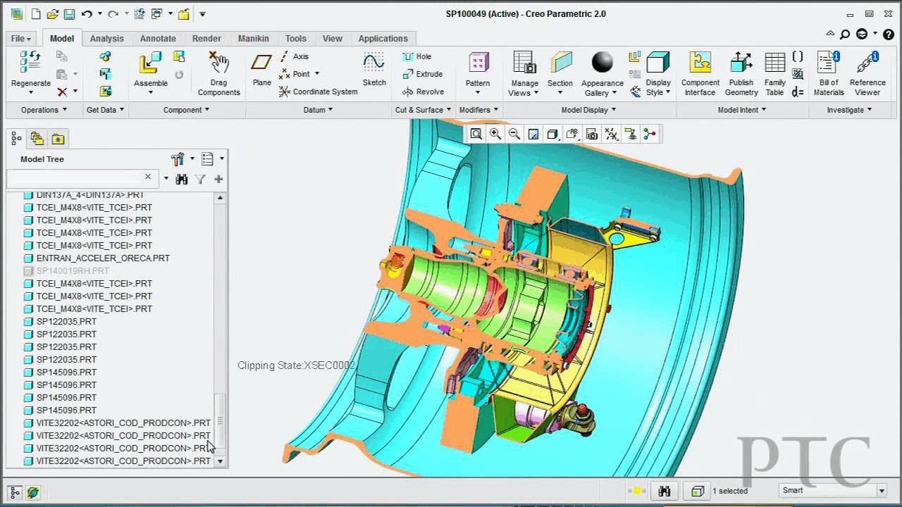Viewport: 902px width, 507px height.
Task: Click the Revolve button
Action: point(423,92)
